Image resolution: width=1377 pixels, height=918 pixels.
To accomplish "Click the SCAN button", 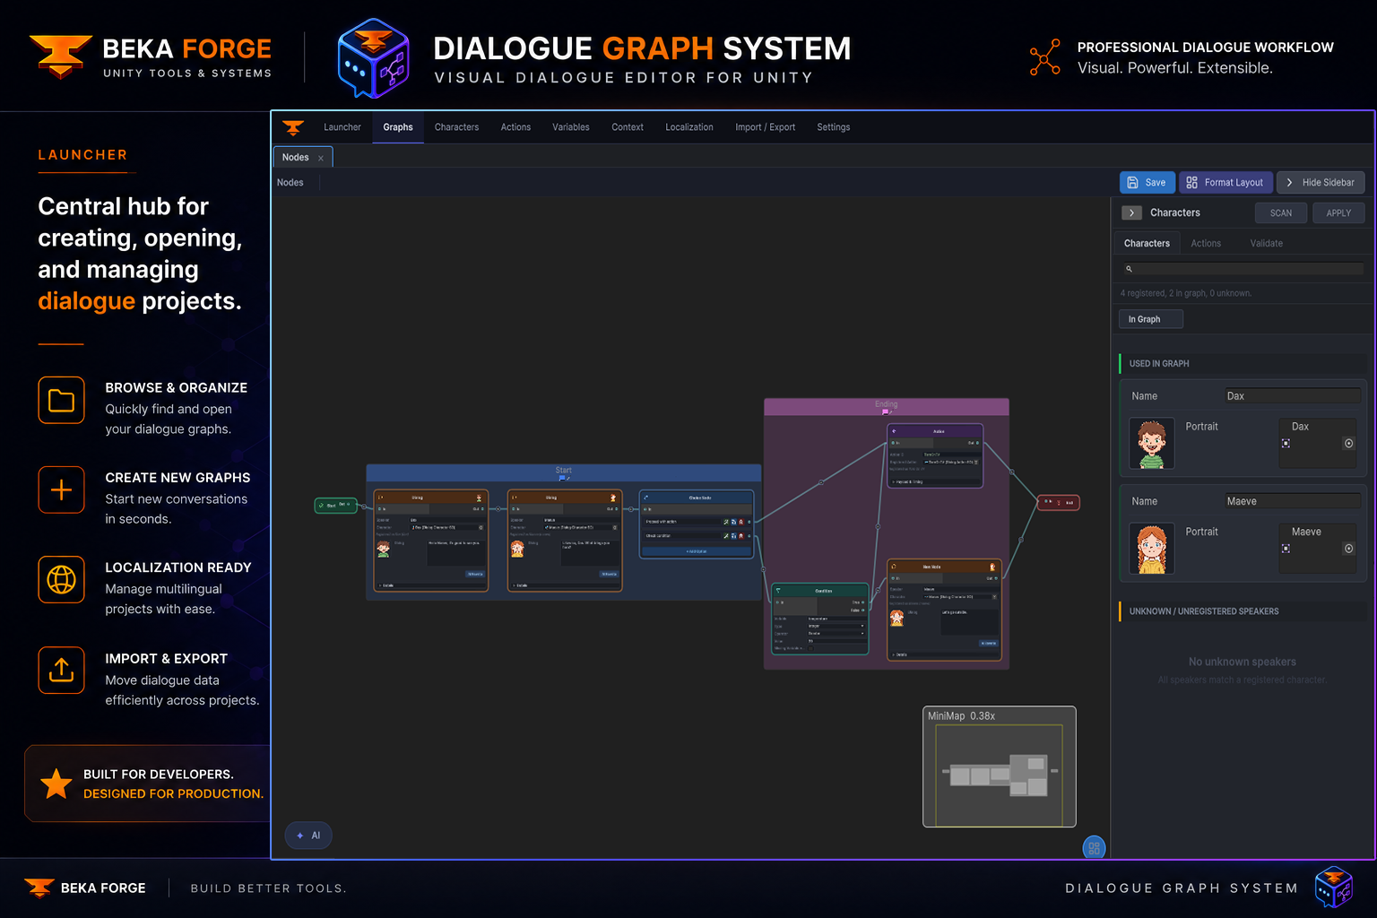I will pyautogui.click(x=1280, y=212).
